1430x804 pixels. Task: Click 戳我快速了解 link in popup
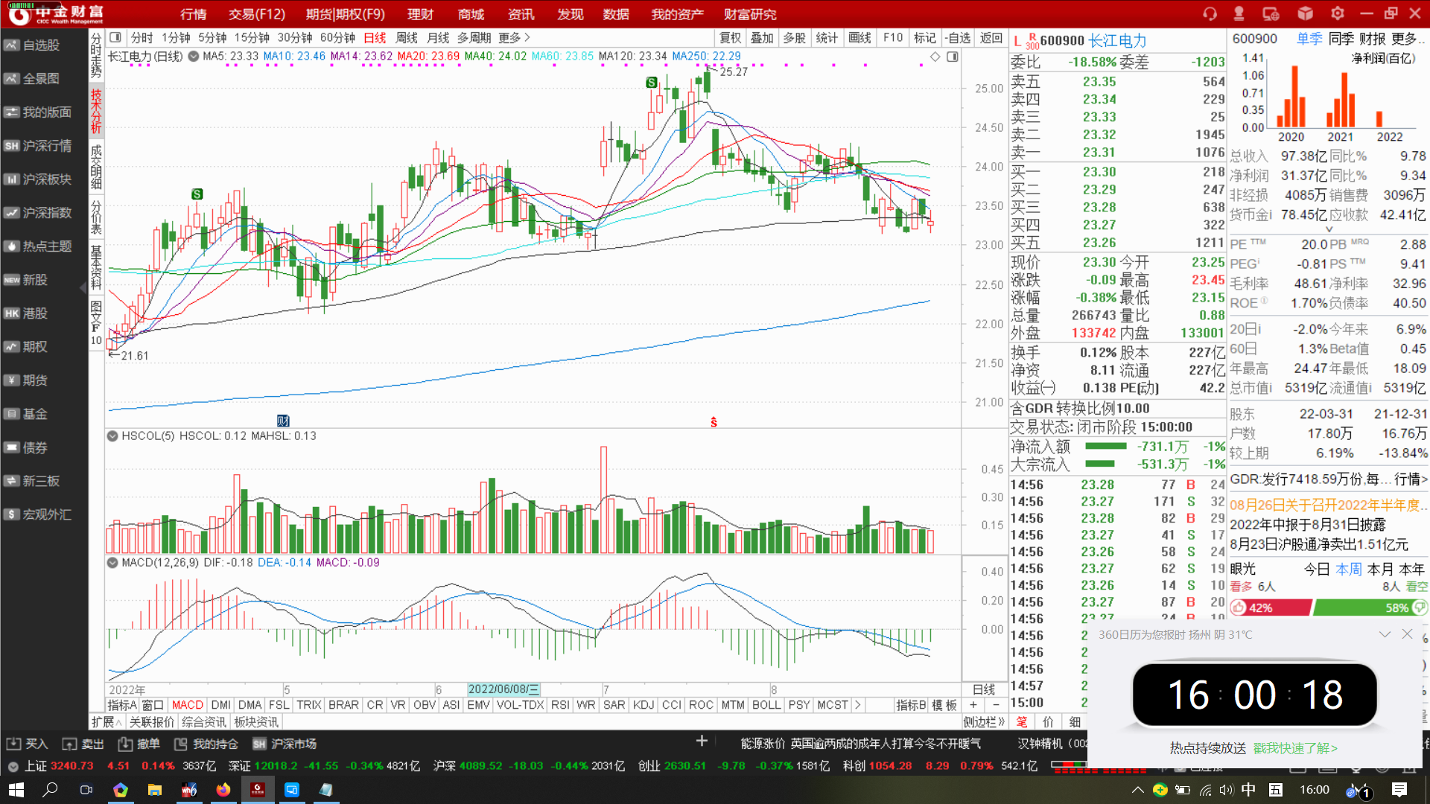pyautogui.click(x=1295, y=748)
